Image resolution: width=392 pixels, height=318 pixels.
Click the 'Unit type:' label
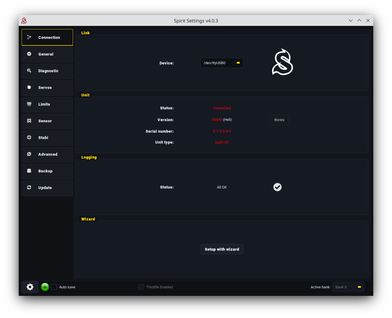164,142
